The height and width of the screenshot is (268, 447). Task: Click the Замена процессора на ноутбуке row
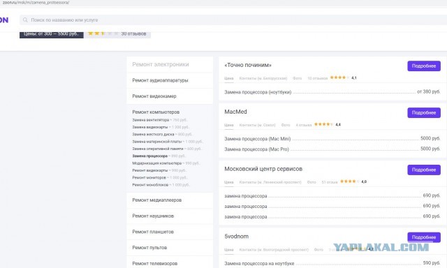pos(332,263)
